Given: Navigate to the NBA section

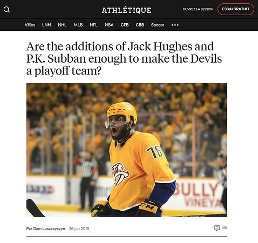Looking at the screenshot, I should point(109,25).
